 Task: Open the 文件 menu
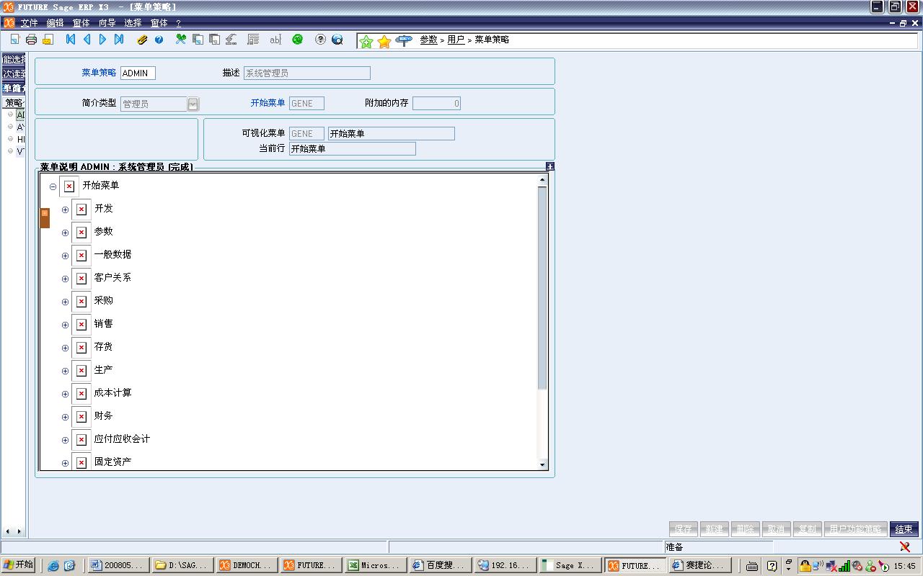(x=29, y=23)
